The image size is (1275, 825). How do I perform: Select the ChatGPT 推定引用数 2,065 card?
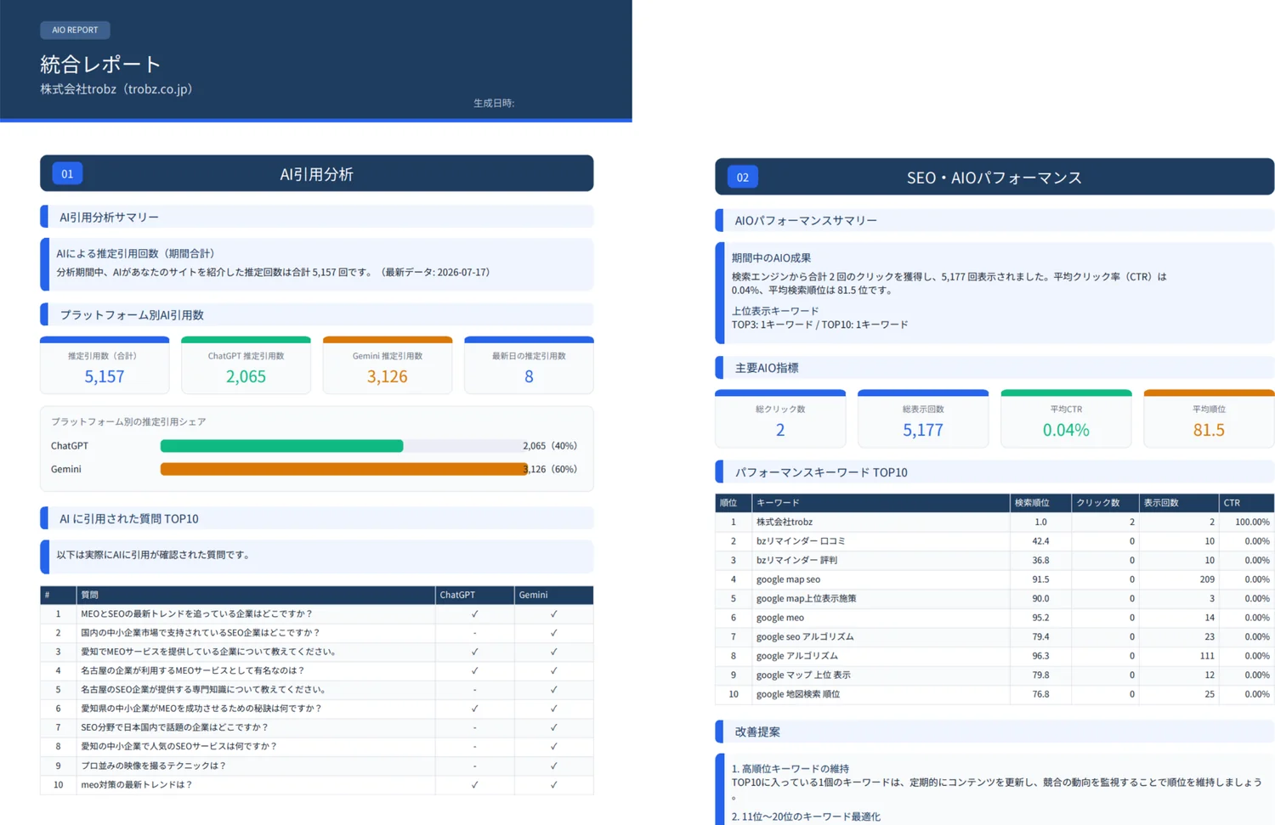(x=246, y=365)
